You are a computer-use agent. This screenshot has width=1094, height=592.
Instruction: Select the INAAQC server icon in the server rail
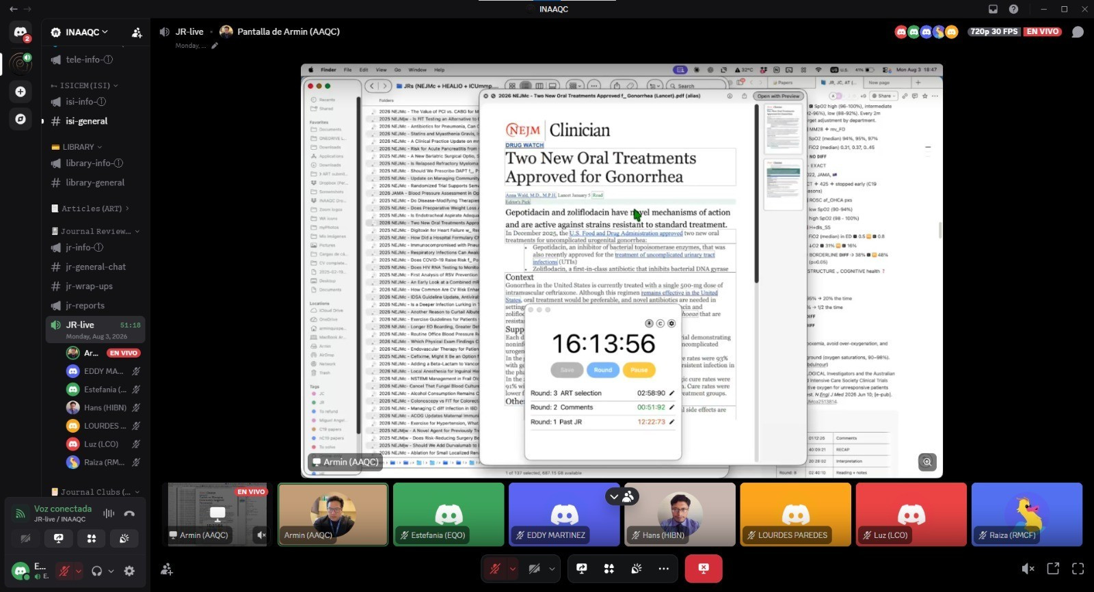(x=21, y=63)
